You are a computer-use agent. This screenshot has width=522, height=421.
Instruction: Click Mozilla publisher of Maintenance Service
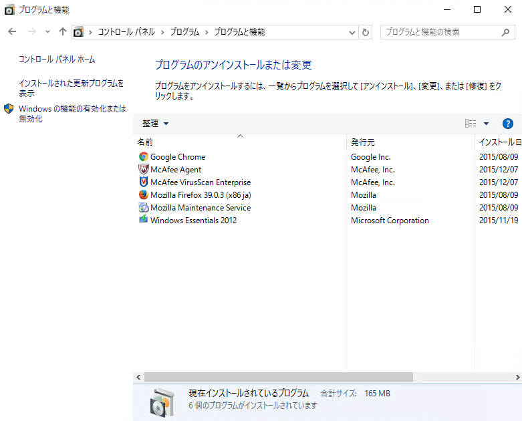(364, 207)
